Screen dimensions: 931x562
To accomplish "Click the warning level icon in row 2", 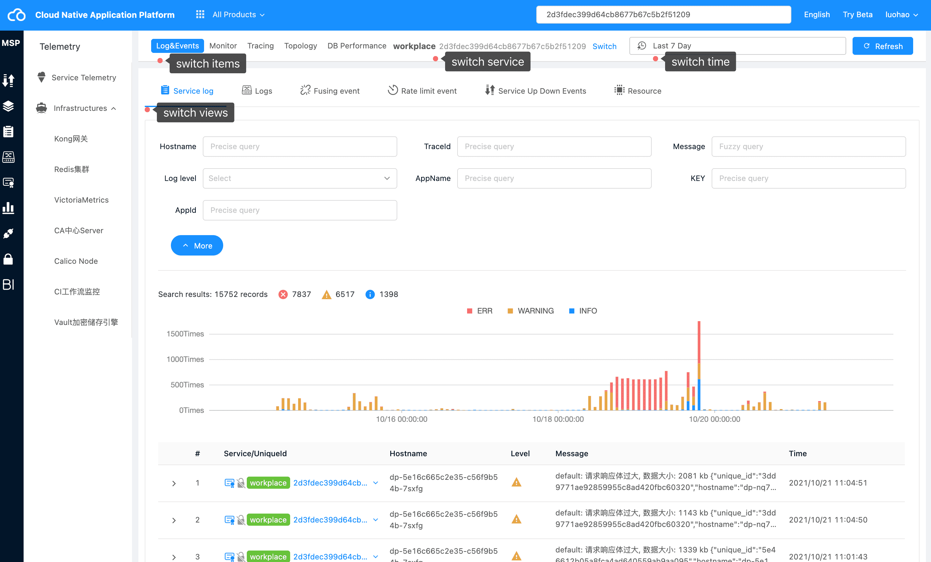I will coord(516,519).
